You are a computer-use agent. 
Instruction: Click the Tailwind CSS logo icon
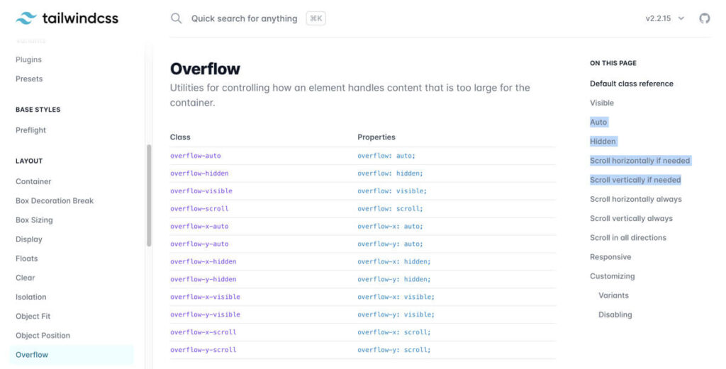coord(26,18)
